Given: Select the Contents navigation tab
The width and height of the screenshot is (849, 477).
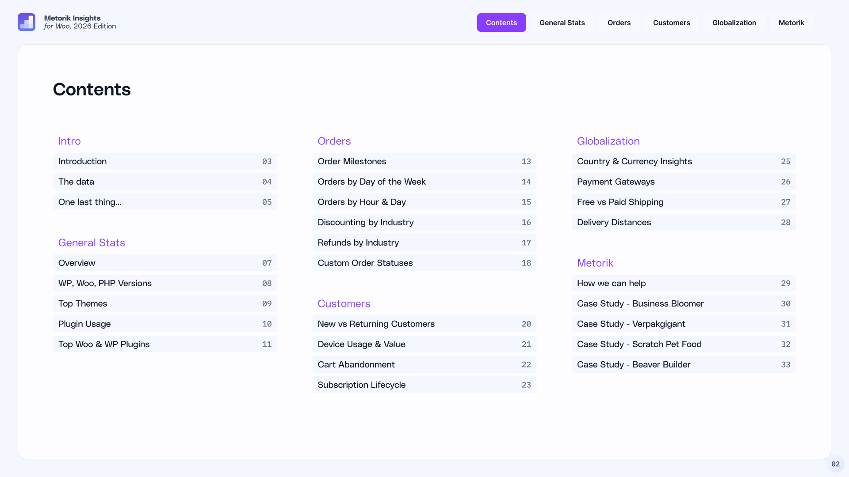Looking at the screenshot, I should 501,23.
